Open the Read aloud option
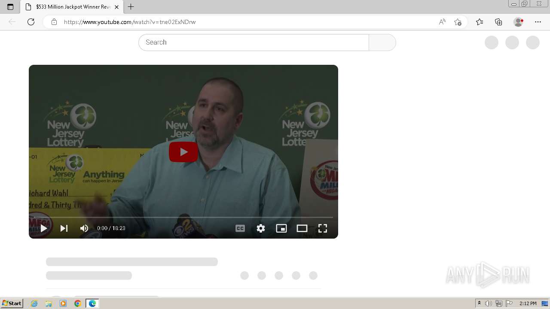The width and height of the screenshot is (550, 309). (442, 22)
